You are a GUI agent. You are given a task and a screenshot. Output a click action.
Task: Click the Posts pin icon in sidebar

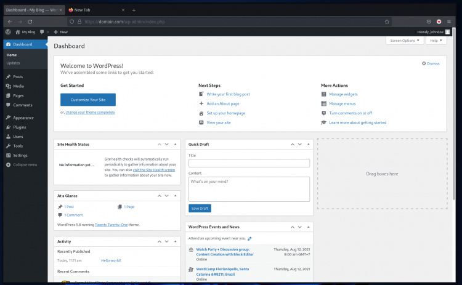pos(7,77)
